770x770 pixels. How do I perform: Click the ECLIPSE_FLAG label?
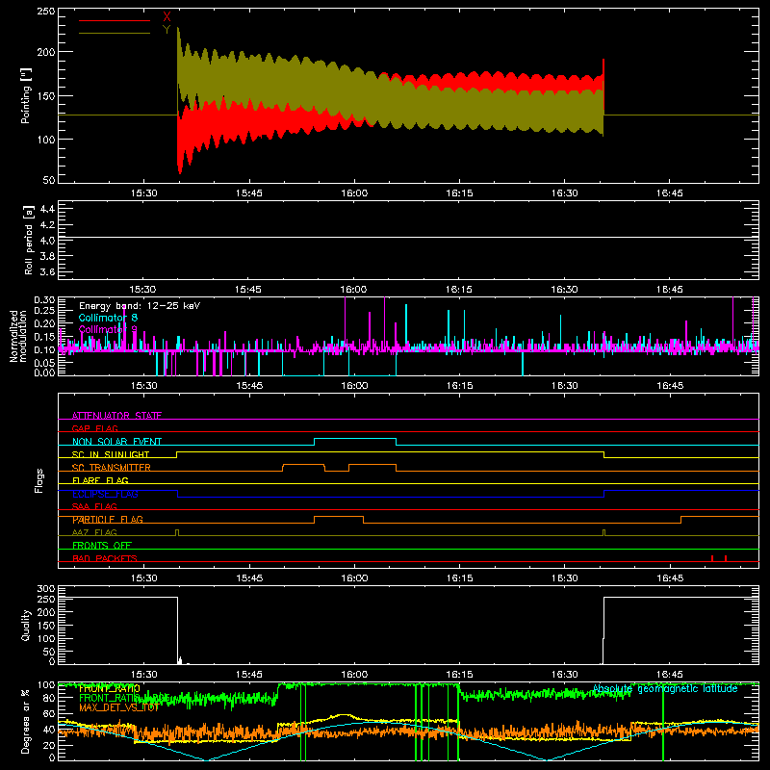tap(105, 494)
